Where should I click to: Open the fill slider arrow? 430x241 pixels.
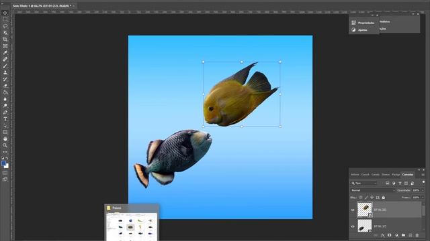coord(423,197)
